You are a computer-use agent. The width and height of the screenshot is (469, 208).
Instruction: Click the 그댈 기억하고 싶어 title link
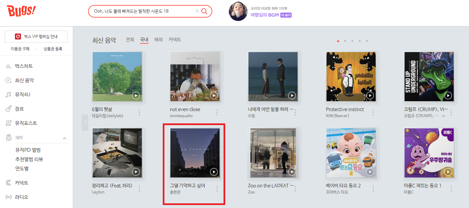187,186
